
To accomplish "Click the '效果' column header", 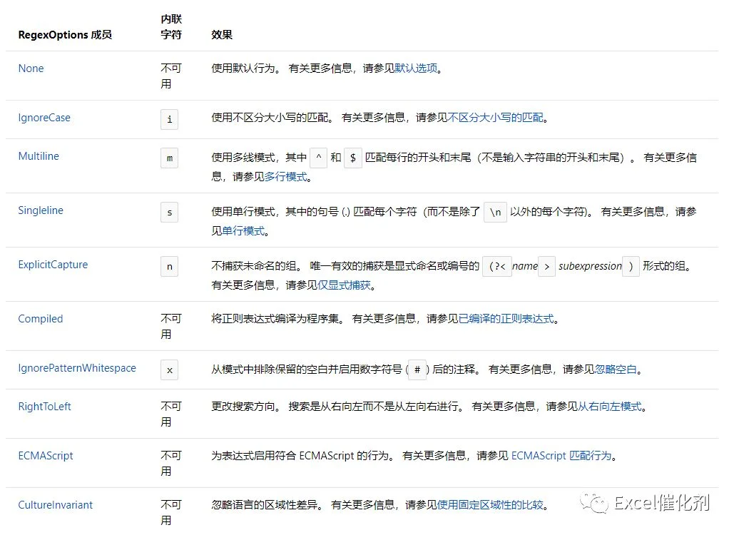I will point(222,35).
